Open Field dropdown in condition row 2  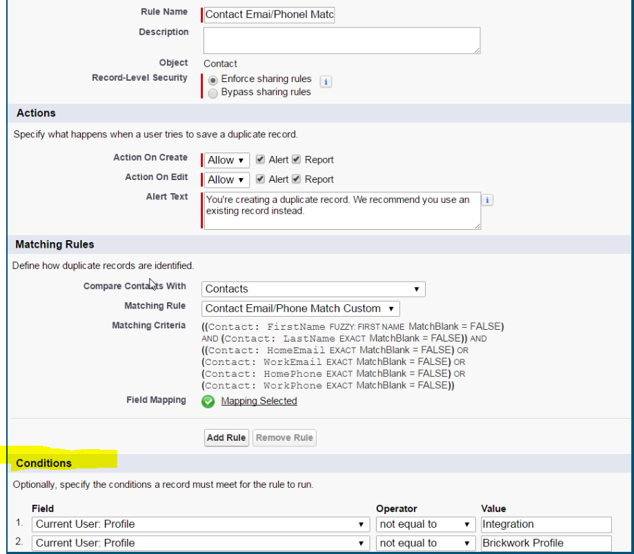[201, 543]
